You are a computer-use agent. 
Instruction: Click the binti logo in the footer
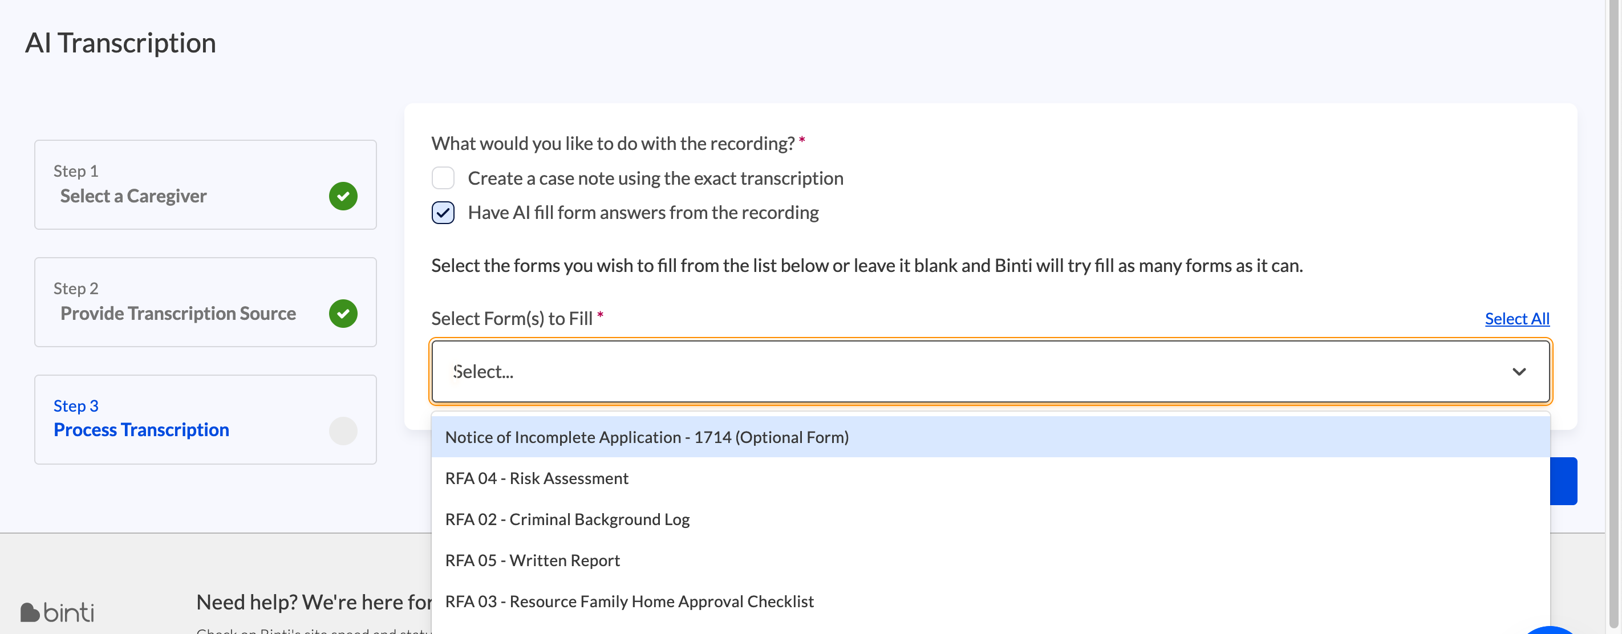(x=57, y=612)
